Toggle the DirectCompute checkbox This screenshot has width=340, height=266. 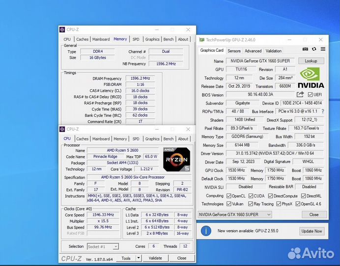tap(270, 196)
